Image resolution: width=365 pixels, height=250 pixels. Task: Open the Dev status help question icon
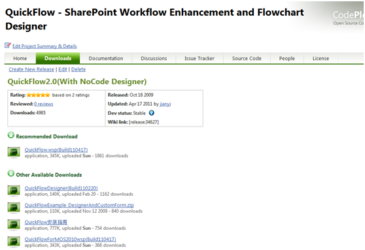tap(152, 113)
